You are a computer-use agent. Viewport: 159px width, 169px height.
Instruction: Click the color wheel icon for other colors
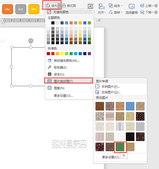tap(49, 60)
